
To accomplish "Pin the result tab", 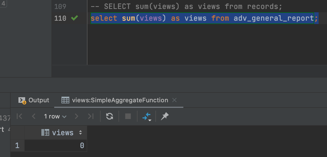I will 165,116.
